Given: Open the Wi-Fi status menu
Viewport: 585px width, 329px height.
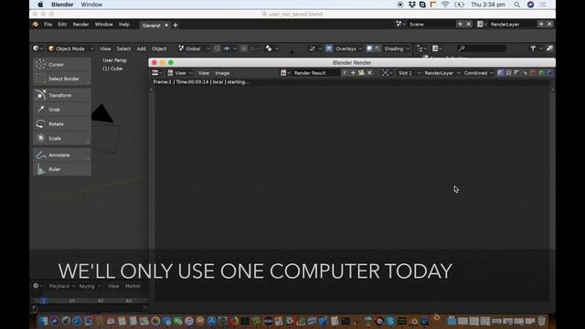Looking at the screenshot, I should click(445, 5).
